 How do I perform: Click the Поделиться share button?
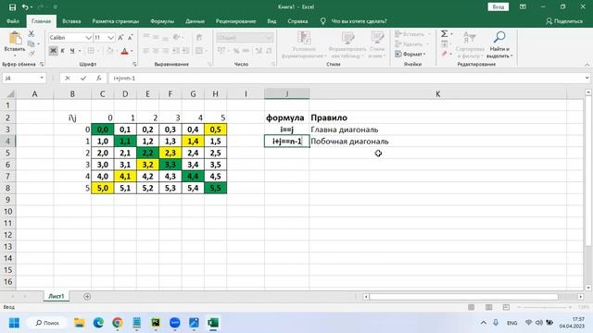pyautogui.click(x=564, y=21)
